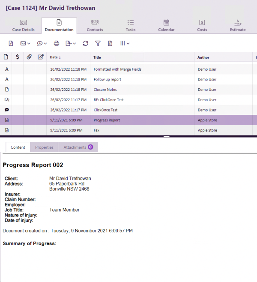This screenshot has height=282, width=257.
Task: Open the filter funnel tool
Action: click(98, 43)
